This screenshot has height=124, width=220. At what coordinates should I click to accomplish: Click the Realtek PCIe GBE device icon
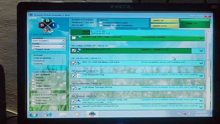pyautogui.click(x=79, y=38)
